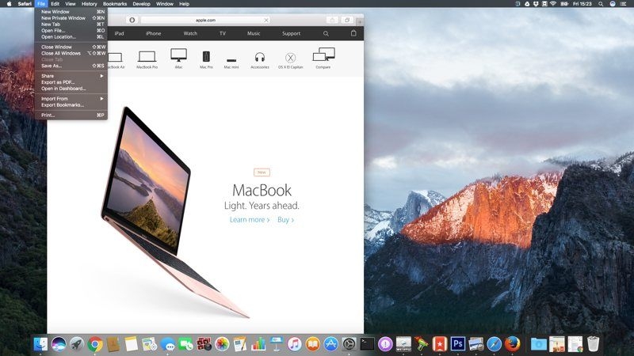Select the iMac product icon

(x=179, y=59)
